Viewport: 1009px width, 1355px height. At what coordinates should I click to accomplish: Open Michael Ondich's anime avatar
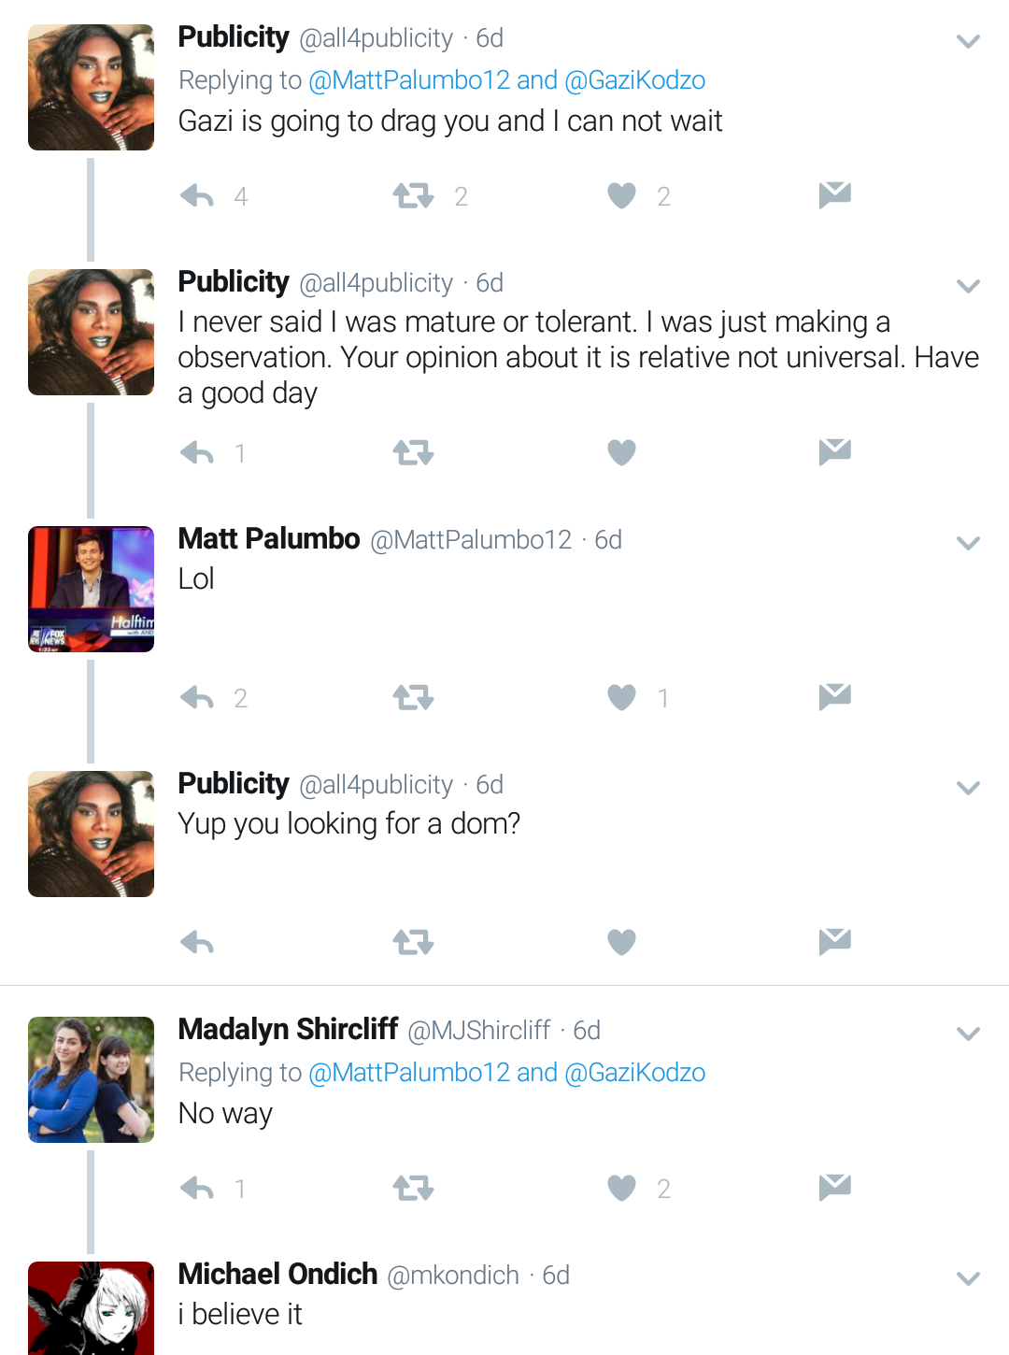coord(91,1308)
